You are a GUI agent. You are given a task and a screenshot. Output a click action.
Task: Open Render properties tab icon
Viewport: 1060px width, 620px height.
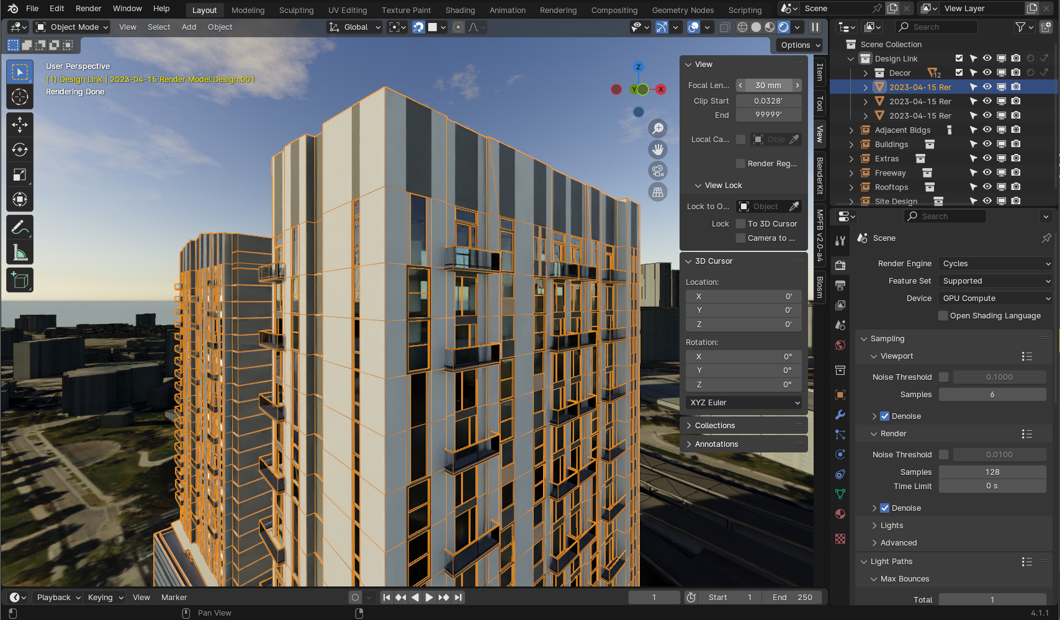[x=840, y=266]
